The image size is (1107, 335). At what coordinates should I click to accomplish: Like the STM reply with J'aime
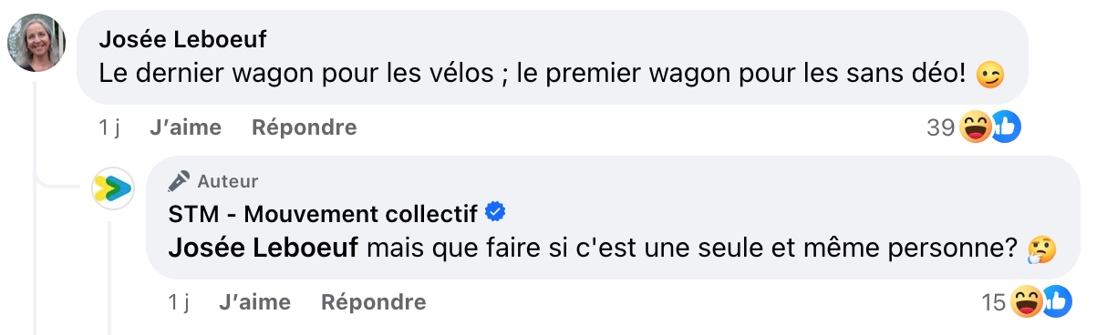tap(254, 301)
